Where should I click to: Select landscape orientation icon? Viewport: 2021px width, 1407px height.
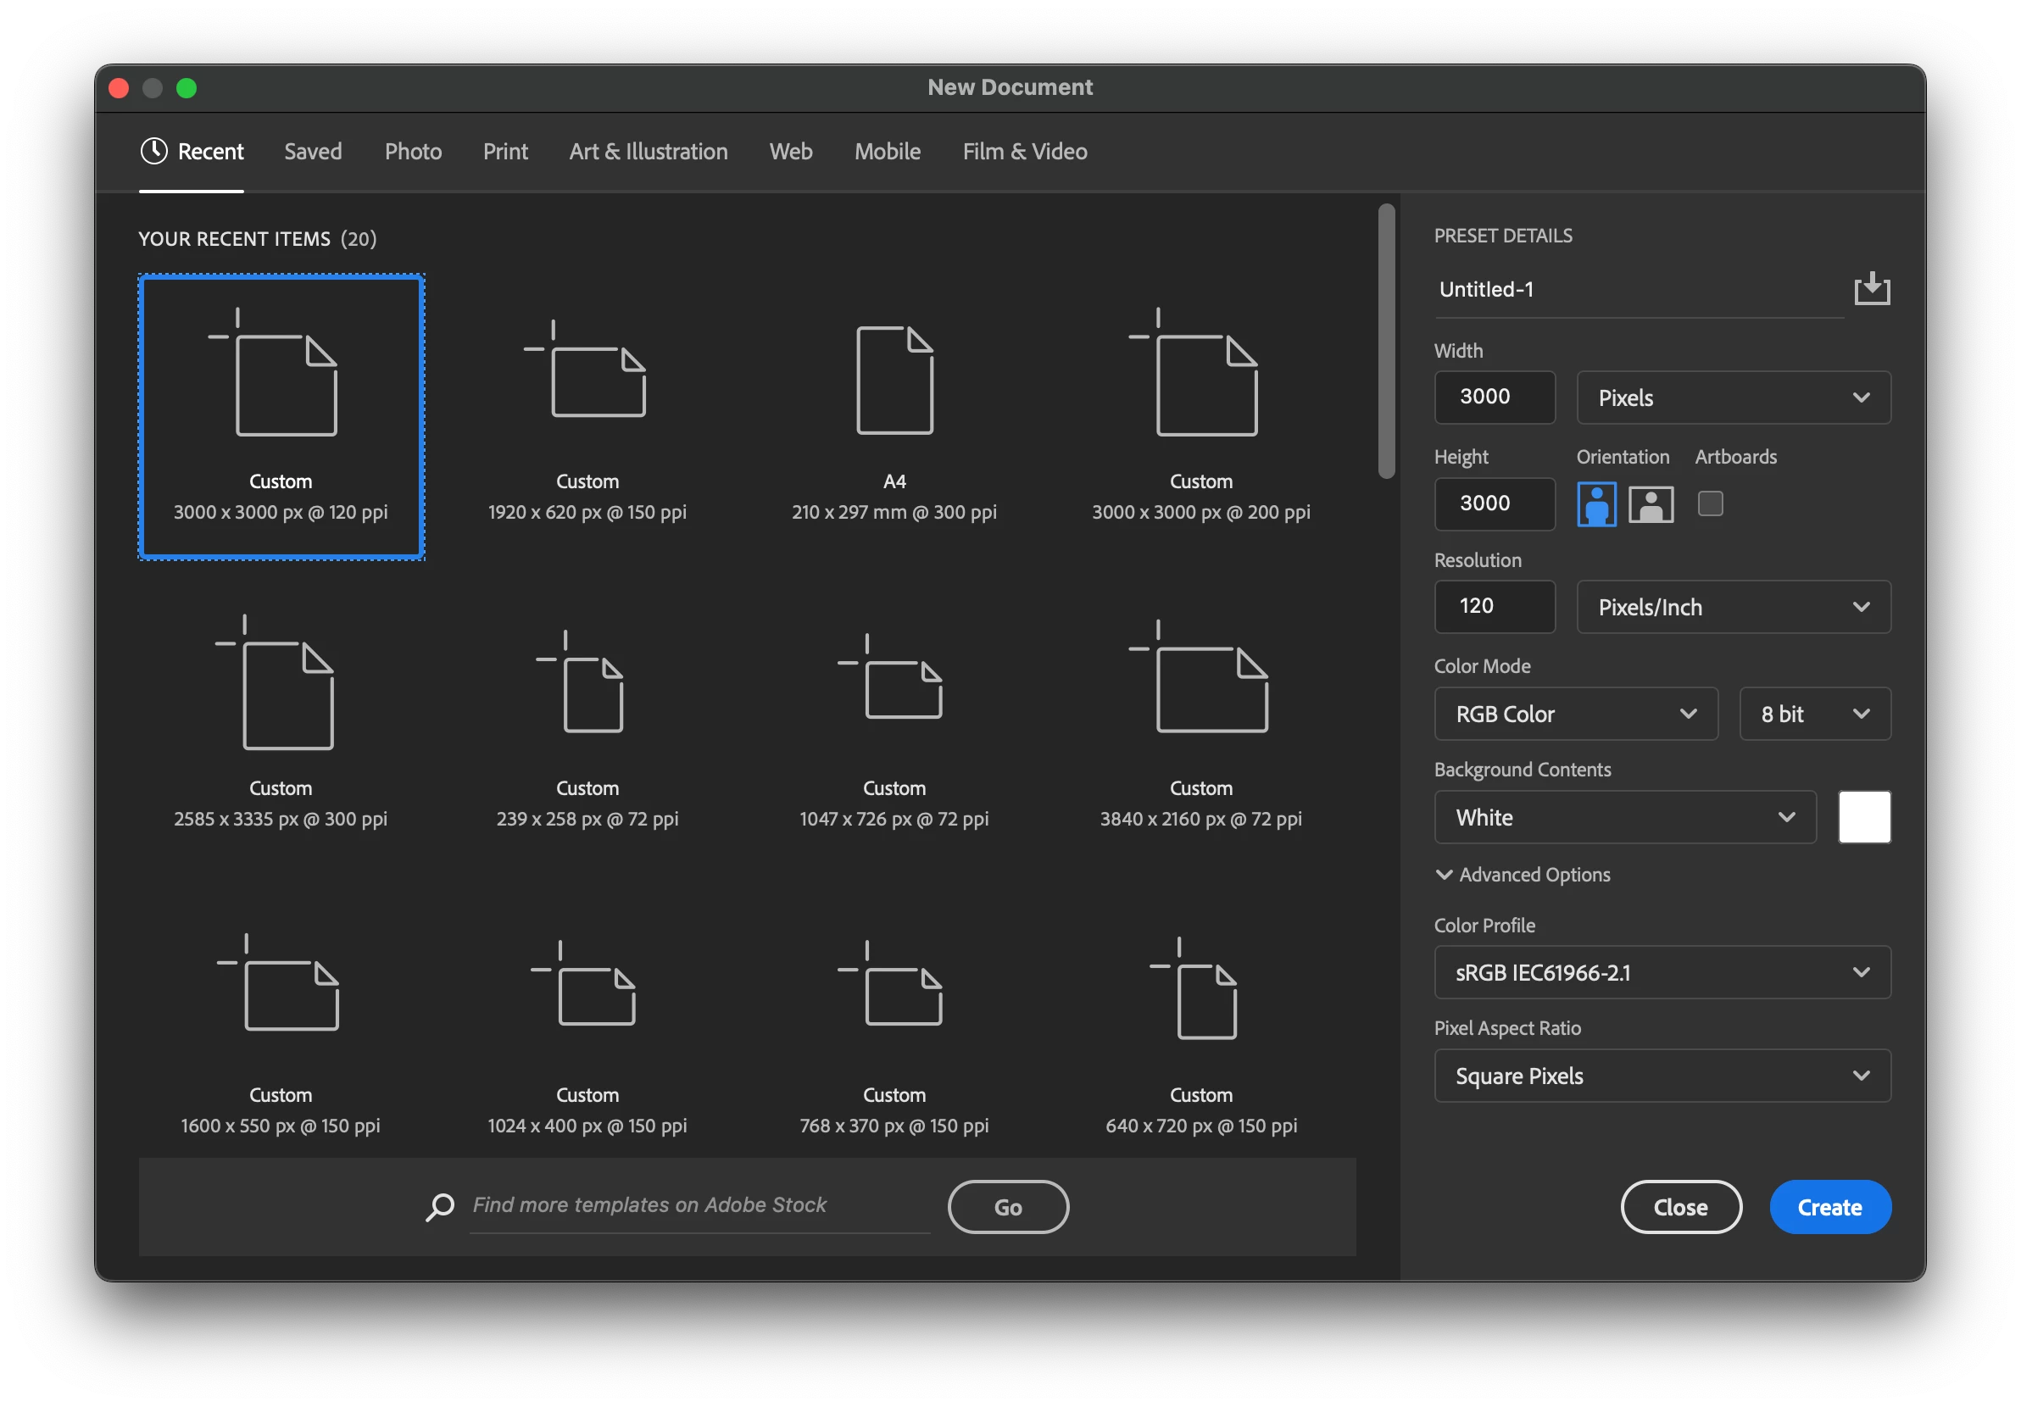pos(1651,504)
